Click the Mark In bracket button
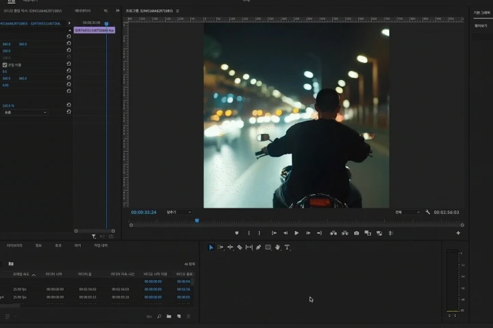The image size is (493, 328). tap(249, 233)
